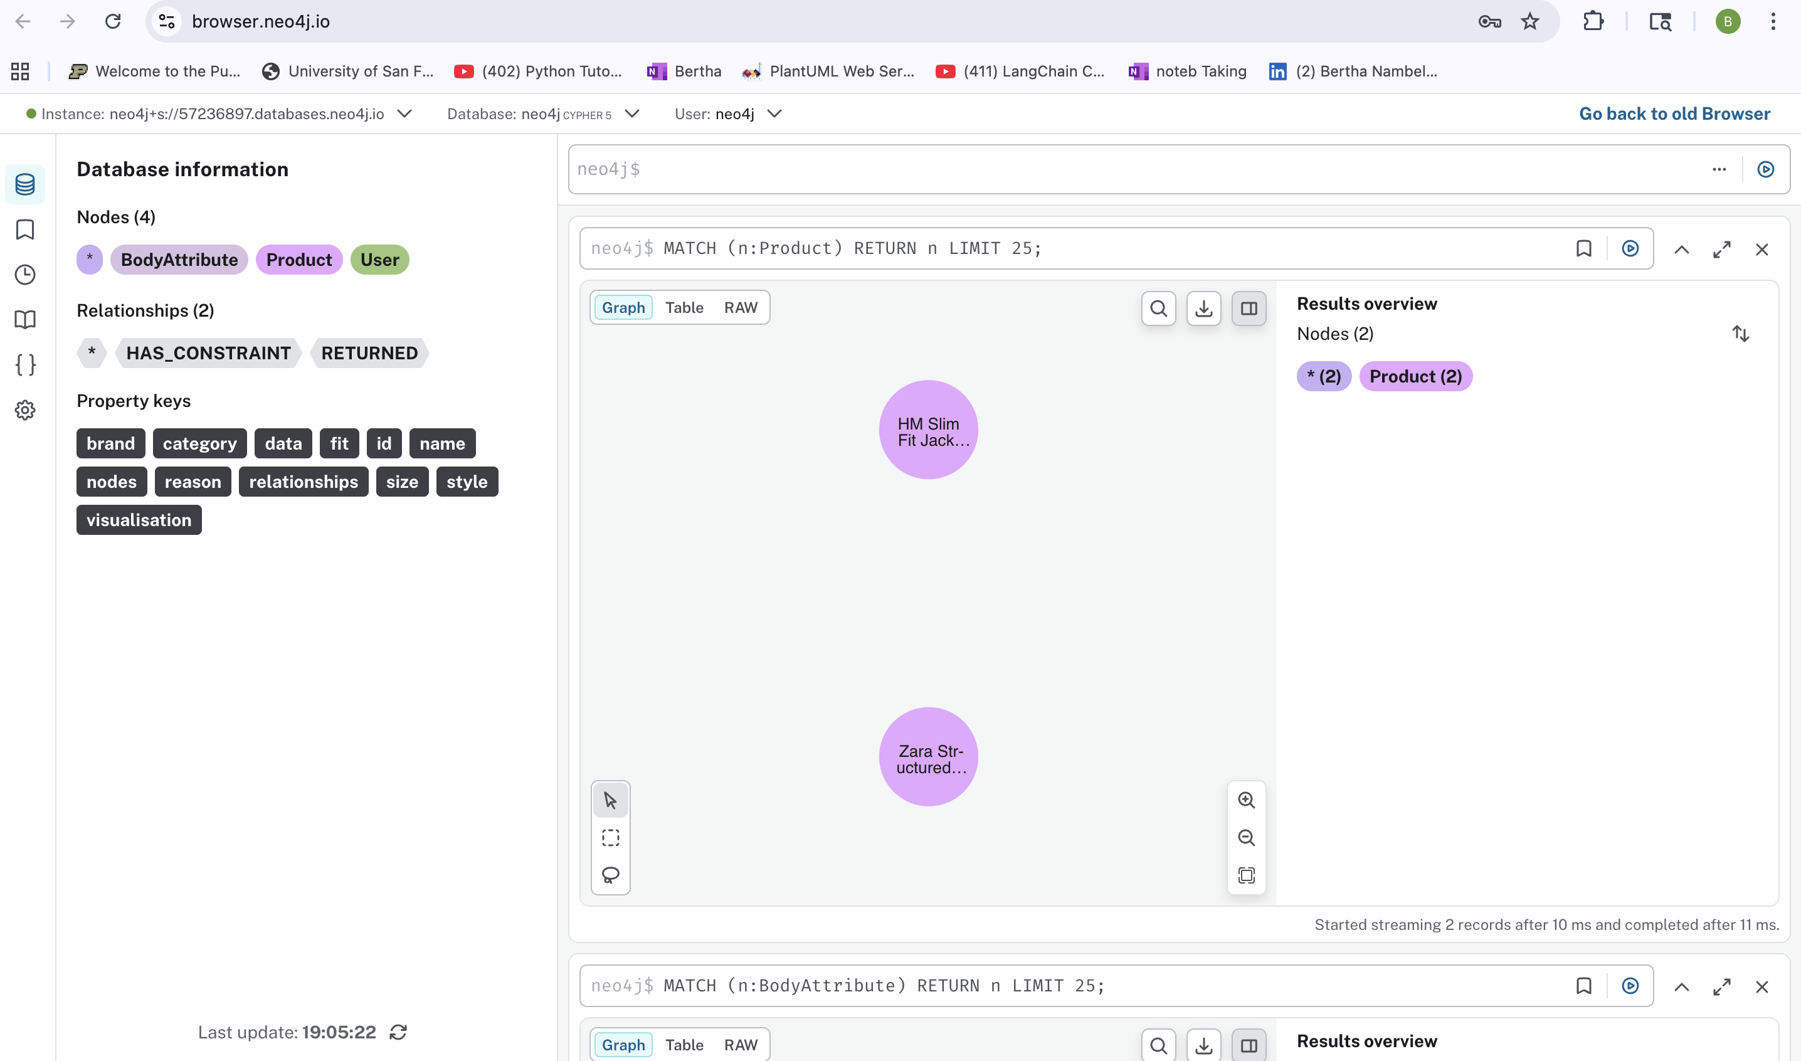Screen dimensions: 1801x1061
Task: Click Go back to old Browser link
Action: click(x=1674, y=113)
